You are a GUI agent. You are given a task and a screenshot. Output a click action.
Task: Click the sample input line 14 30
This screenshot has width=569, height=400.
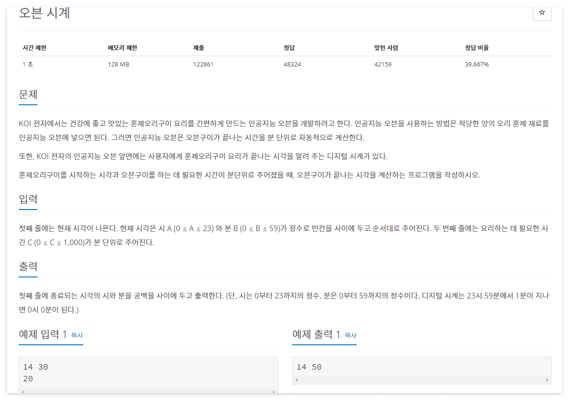point(36,367)
